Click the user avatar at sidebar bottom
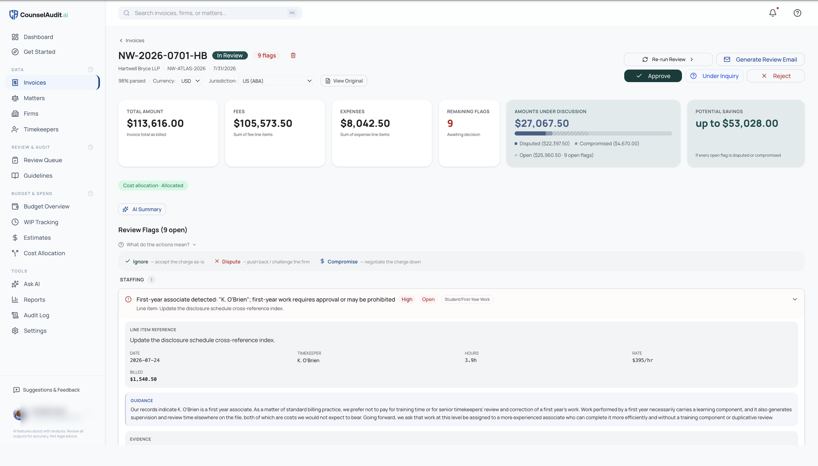This screenshot has width=818, height=466. (x=19, y=414)
